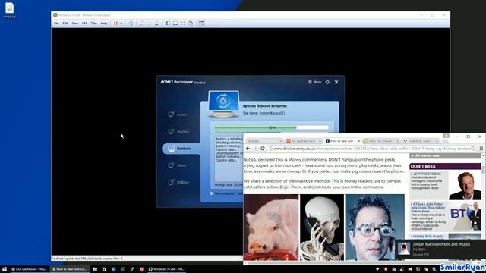Open the Edit menu in VMware Workstation

click(65, 24)
